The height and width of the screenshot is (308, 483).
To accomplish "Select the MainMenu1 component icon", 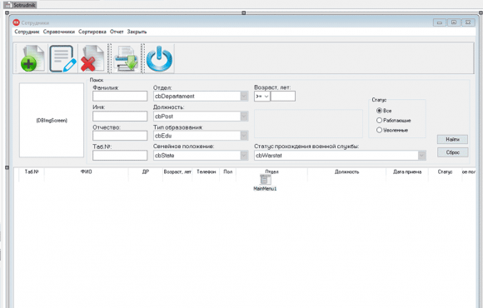I will (x=265, y=180).
